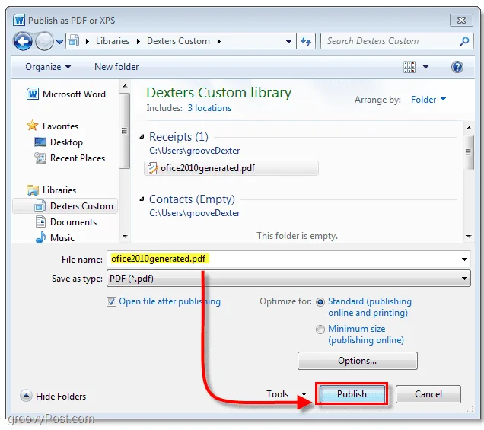This screenshot has height=430, width=484.
Task: Select ofice2010generated.pdf in file list
Action: point(231,168)
